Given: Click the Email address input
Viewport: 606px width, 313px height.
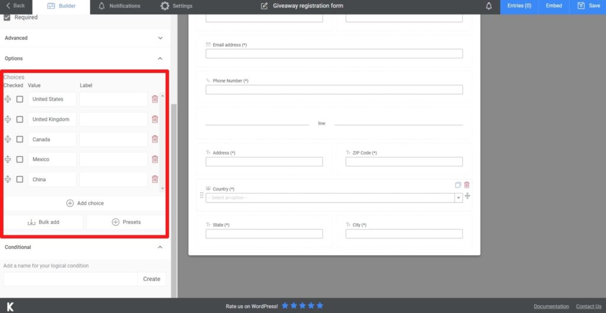Looking at the screenshot, I should click(334, 54).
